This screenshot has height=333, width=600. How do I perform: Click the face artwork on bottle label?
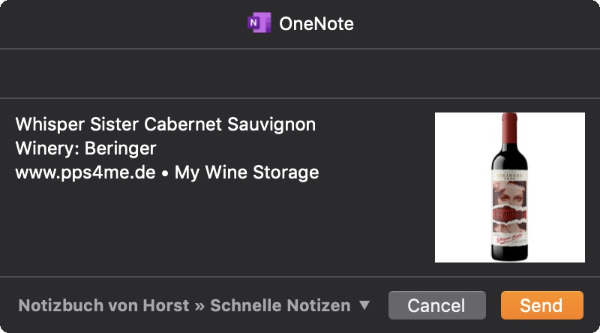coord(509,195)
